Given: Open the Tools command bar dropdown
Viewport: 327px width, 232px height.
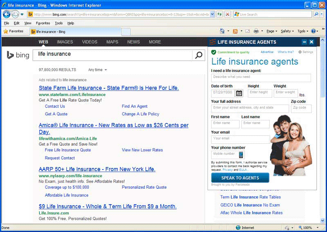Looking at the screenshot, I should pos(303,31).
